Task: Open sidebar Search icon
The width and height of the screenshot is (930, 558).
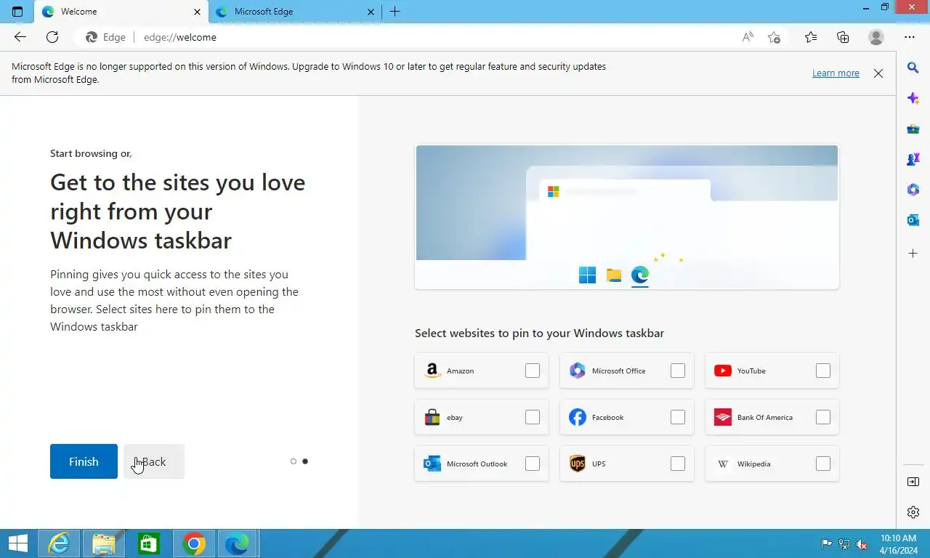Action: point(913,68)
